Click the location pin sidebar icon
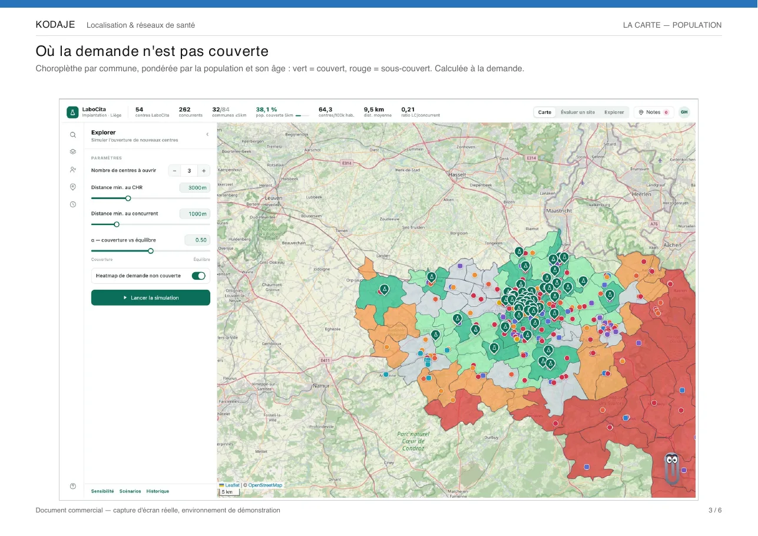The width and height of the screenshot is (758, 536). coord(73,187)
